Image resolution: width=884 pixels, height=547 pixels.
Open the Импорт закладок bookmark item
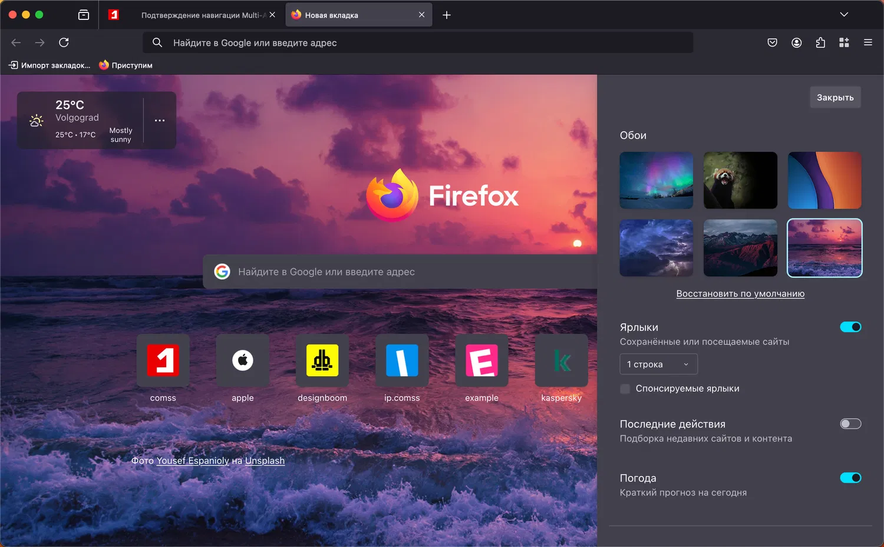[x=50, y=65]
